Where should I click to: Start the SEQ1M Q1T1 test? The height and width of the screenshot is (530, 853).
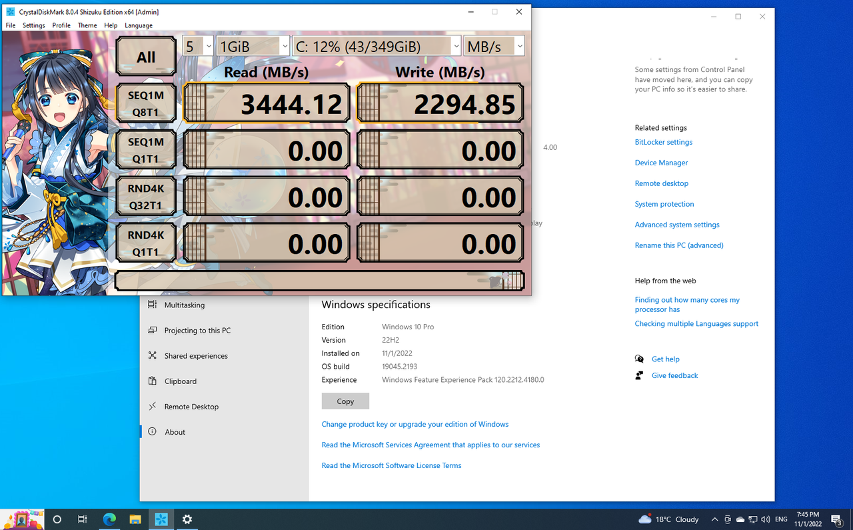146,150
